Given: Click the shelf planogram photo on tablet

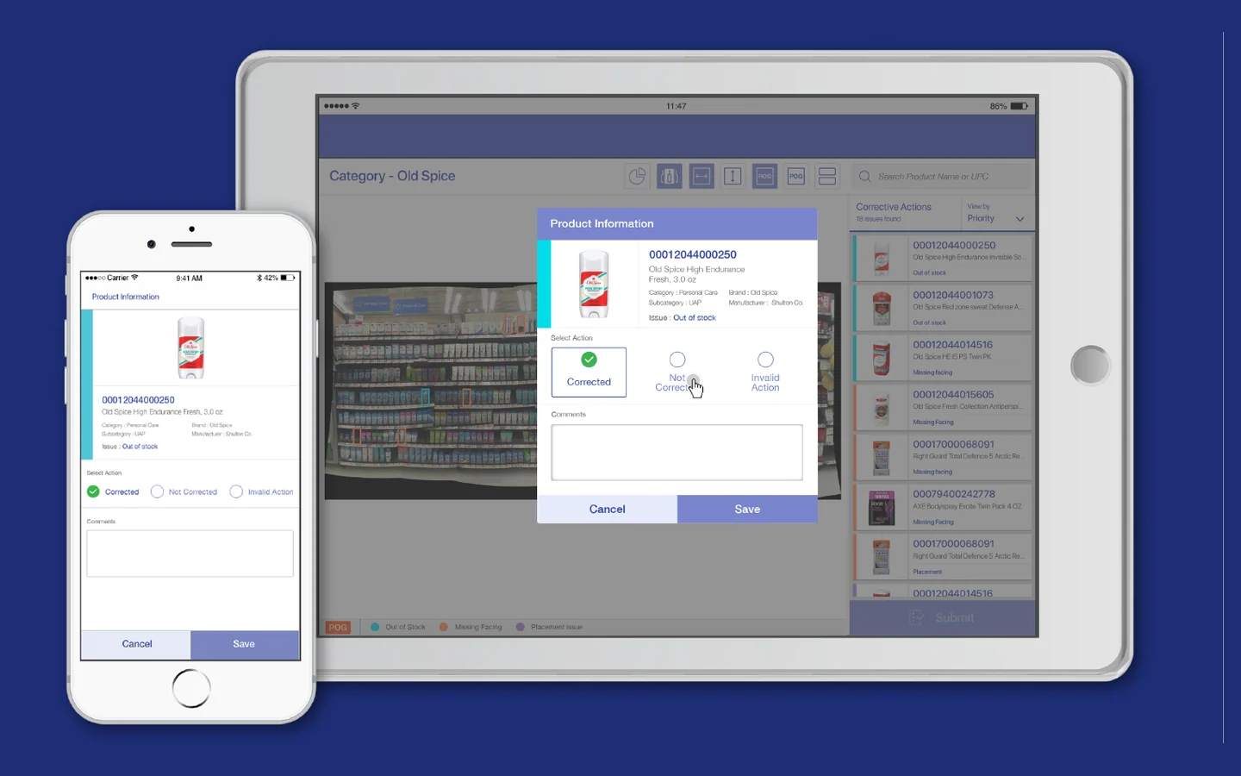Looking at the screenshot, I should click(x=431, y=391).
